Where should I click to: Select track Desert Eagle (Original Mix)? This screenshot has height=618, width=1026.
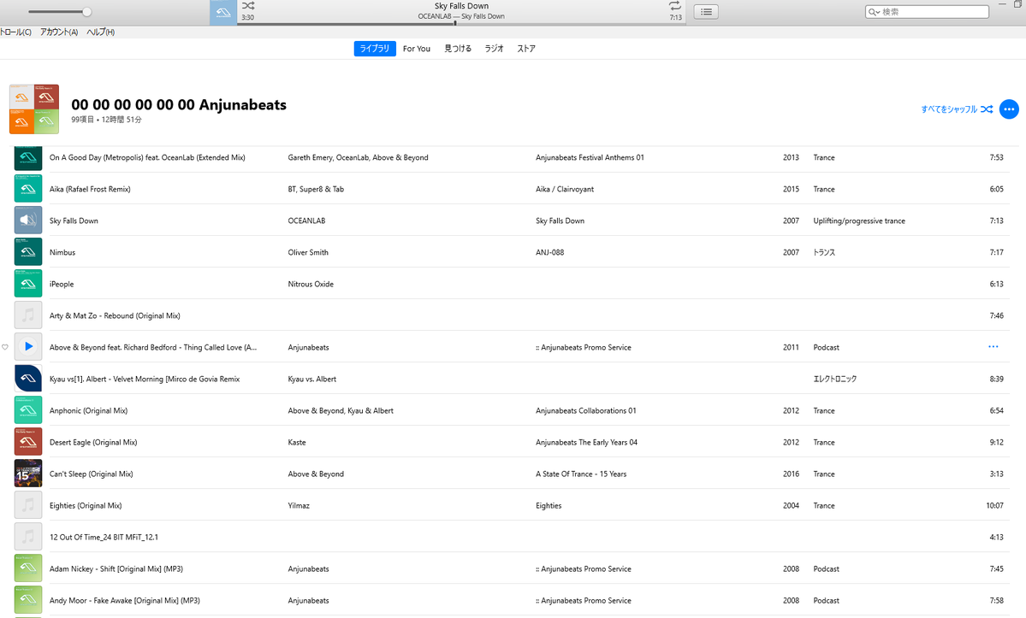[x=93, y=442]
